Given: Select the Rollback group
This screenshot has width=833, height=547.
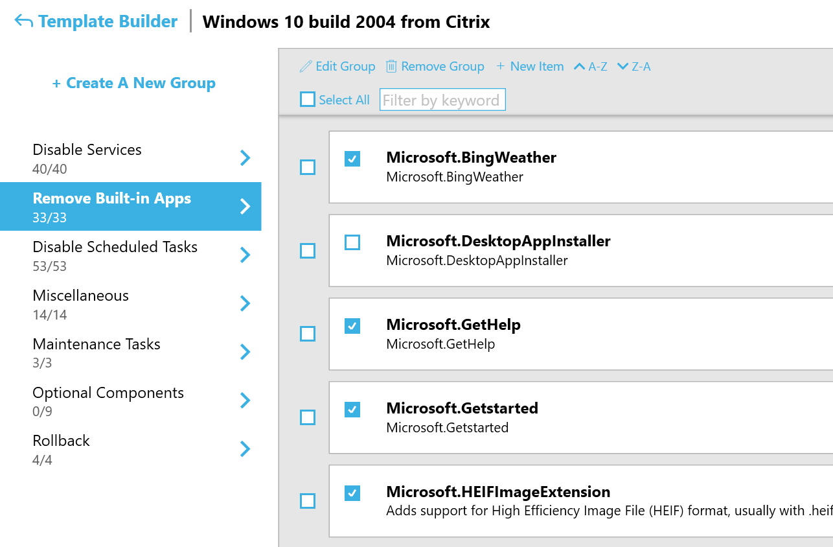Looking at the screenshot, I should [131, 450].
